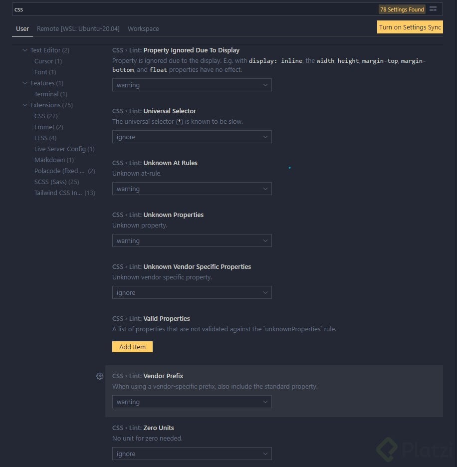Switch to the User settings tab

[22, 29]
